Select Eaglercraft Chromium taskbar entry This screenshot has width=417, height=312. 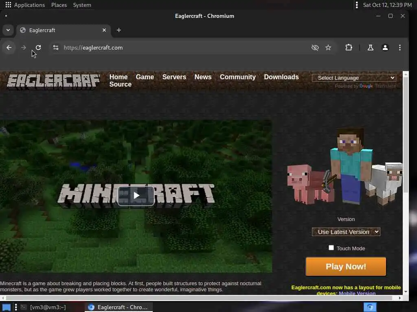(119, 307)
